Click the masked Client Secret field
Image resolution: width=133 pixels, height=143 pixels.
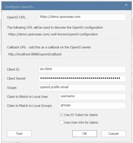coord(82,79)
